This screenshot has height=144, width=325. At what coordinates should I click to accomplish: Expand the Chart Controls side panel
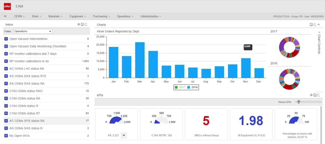coord(319,42)
